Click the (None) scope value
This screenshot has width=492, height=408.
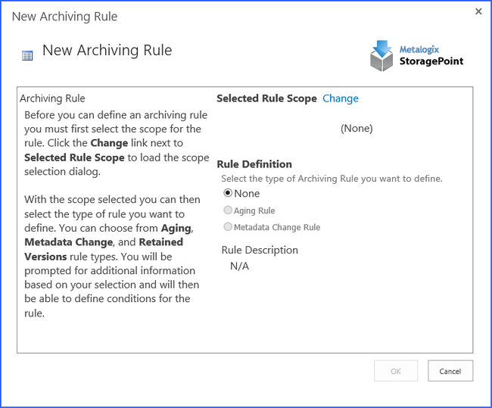click(357, 128)
